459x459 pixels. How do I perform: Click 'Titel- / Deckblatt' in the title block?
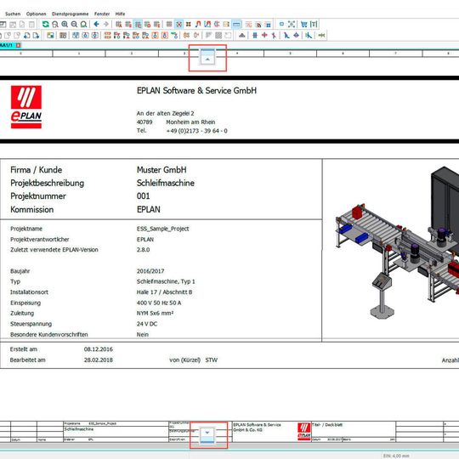point(327,425)
